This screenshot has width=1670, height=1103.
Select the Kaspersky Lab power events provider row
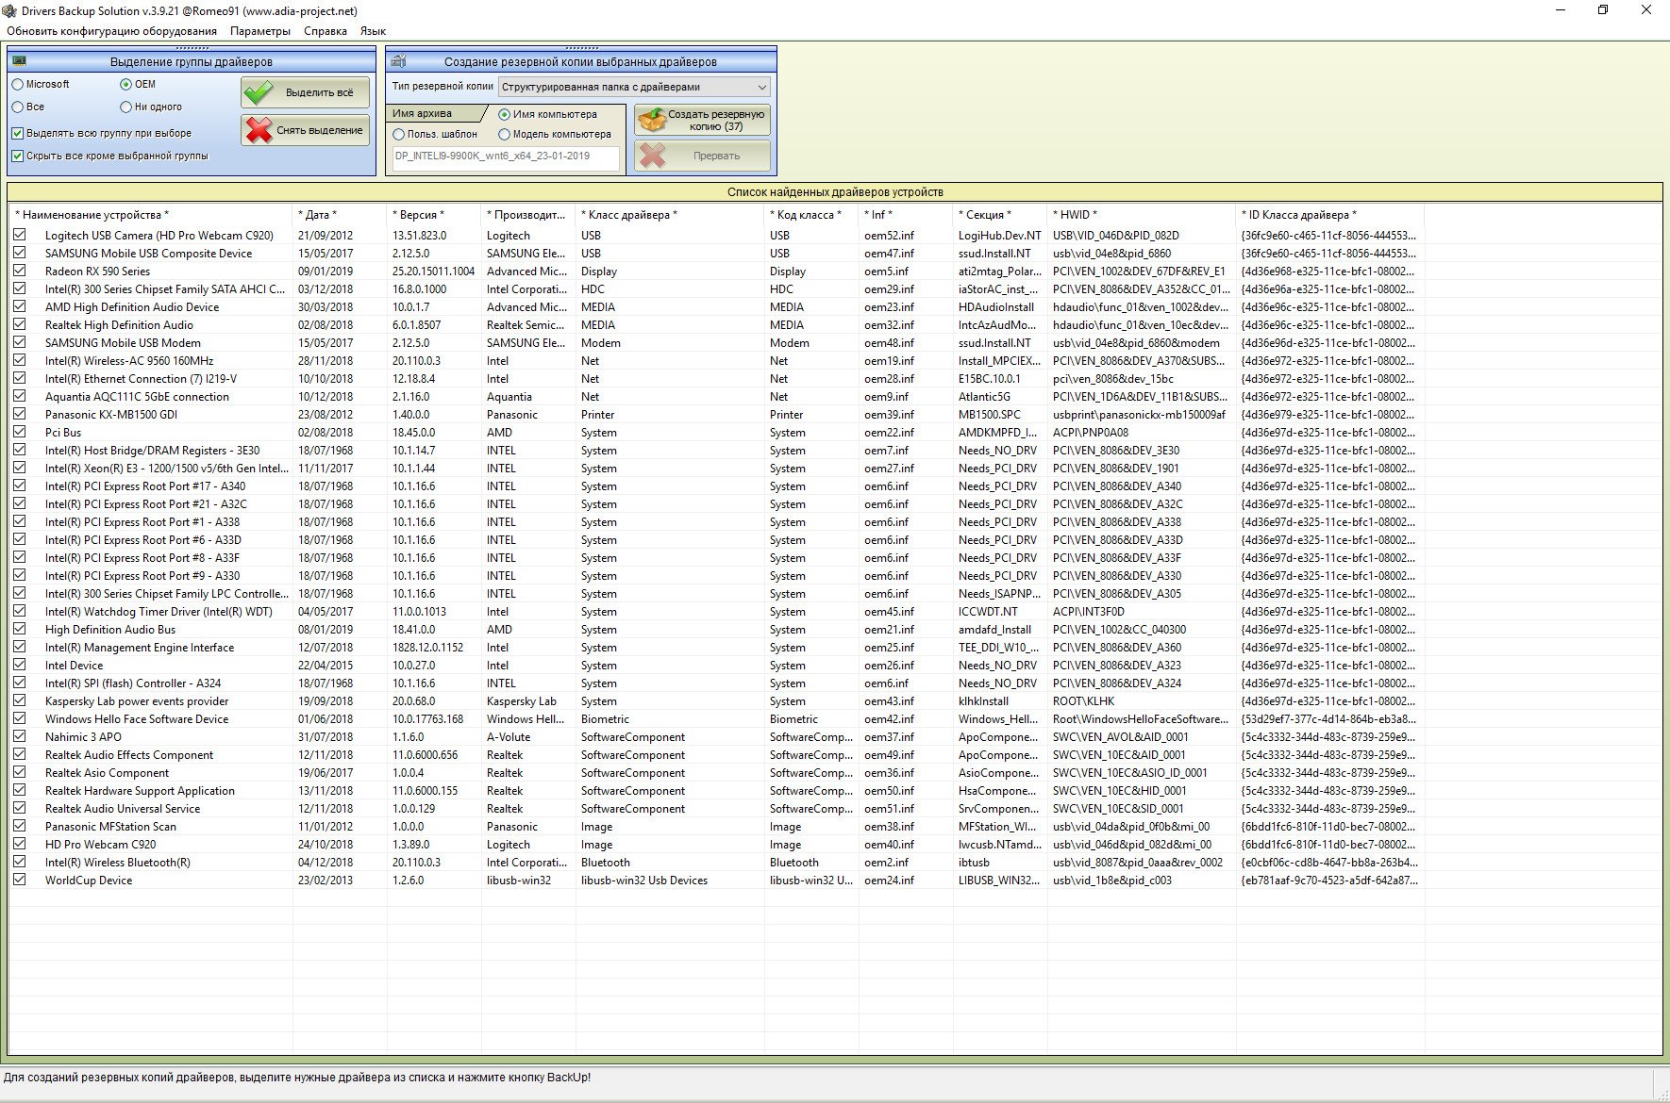click(x=137, y=701)
